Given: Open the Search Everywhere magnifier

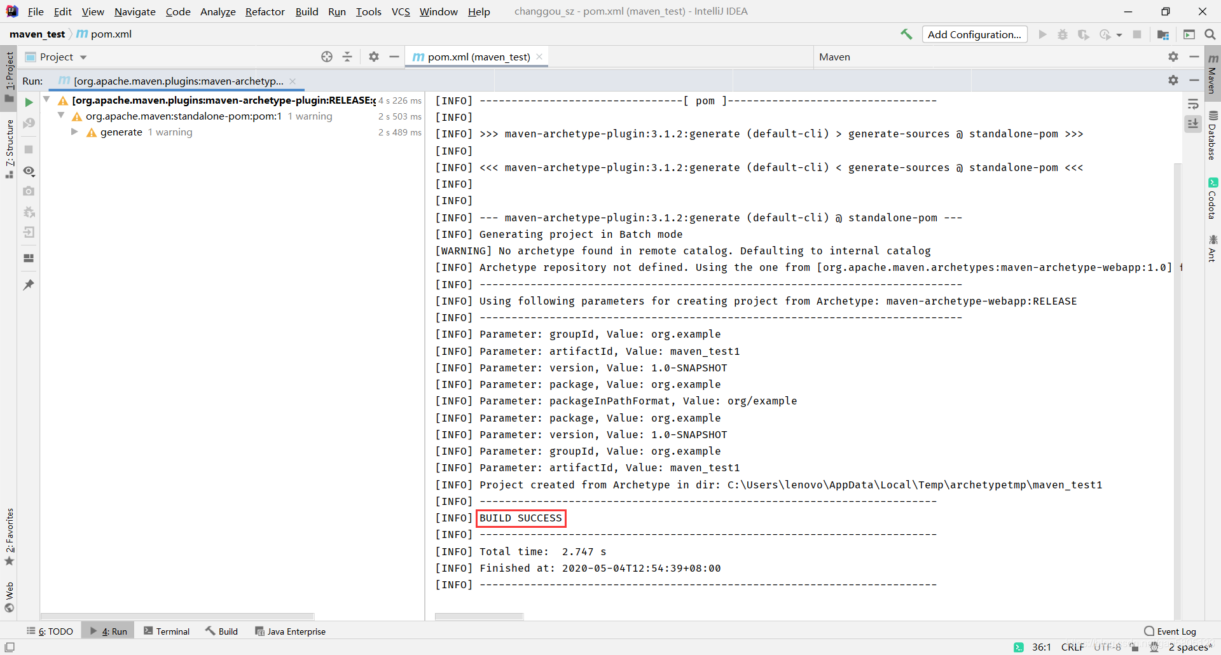Looking at the screenshot, I should pyautogui.click(x=1210, y=34).
